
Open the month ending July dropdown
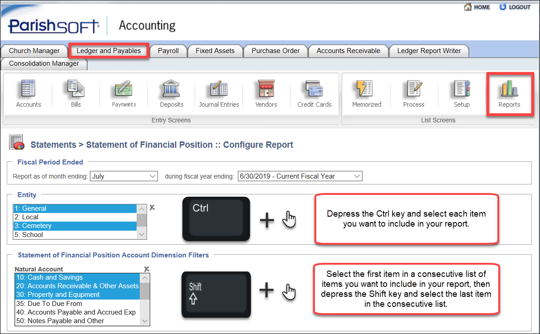[x=123, y=176]
